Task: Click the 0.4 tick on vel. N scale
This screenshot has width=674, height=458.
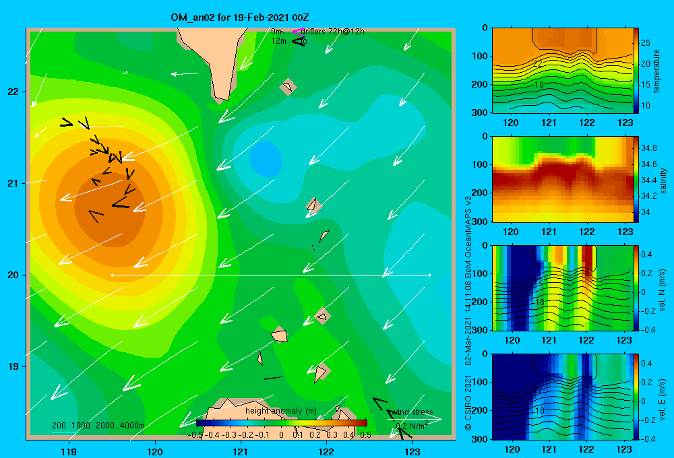Action: 646,255
